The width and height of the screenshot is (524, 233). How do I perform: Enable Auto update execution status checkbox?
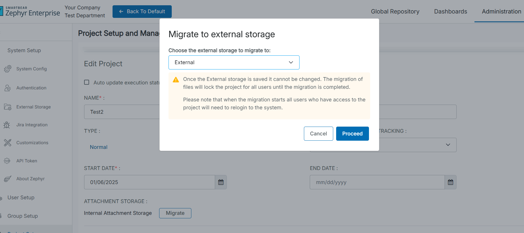(87, 82)
